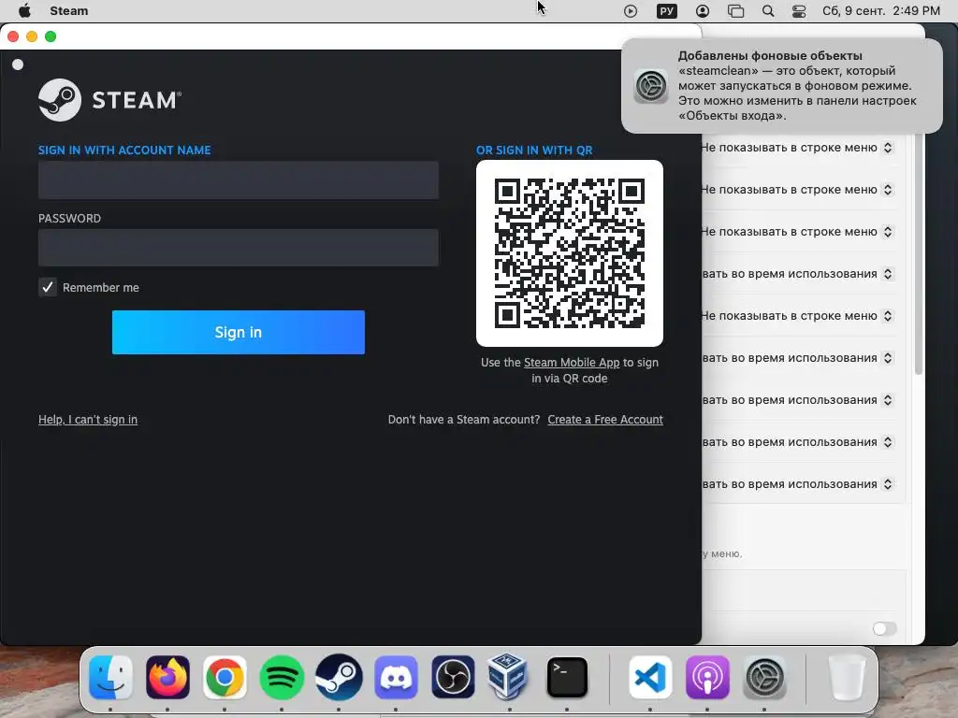Toggle the Remember me checkbox

pyautogui.click(x=48, y=287)
